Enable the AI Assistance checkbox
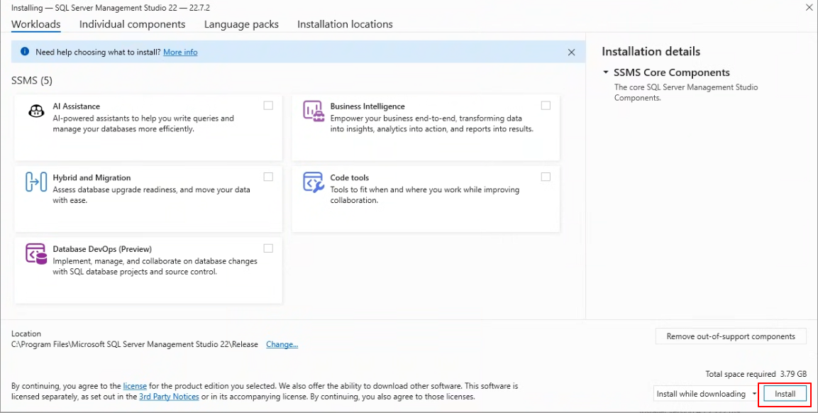The image size is (818, 413). point(268,106)
